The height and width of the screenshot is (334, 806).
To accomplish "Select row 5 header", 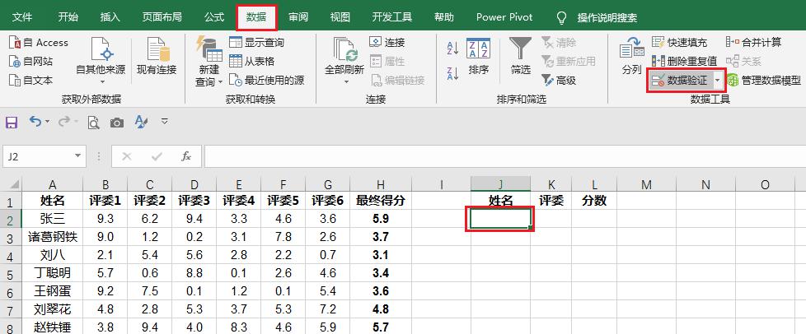I will click(x=11, y=273).
